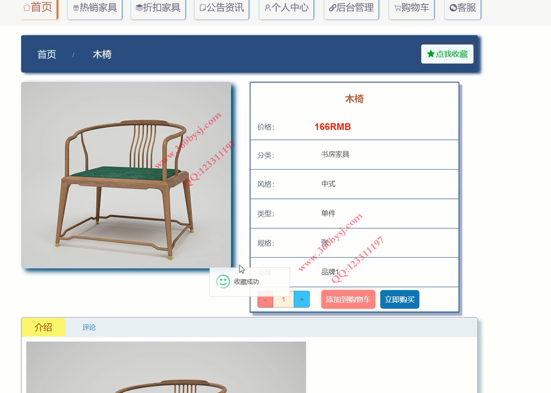Switch to the 介绍 tab
The image size is (551, 393).
[x=43, y=327]
